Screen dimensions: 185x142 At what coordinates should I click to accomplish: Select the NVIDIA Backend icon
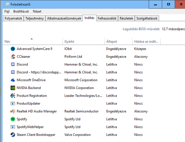(13, 88)
